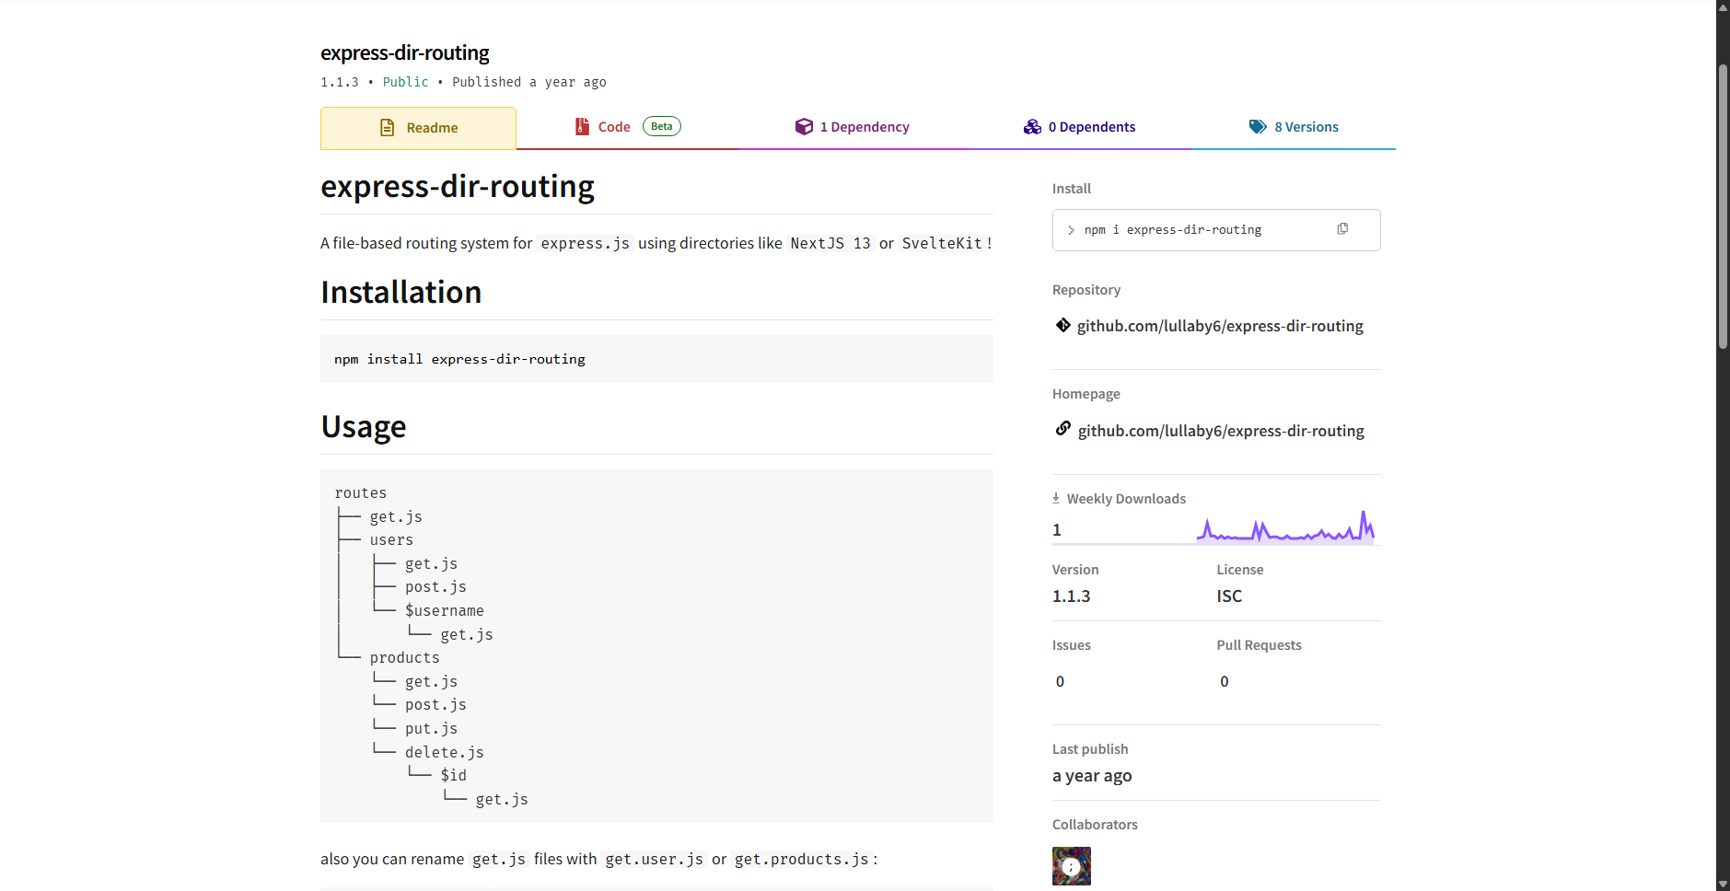Click the Weekly Downloads label
This screenshot has height=891, width=1730.
[x=1126, y=499]
